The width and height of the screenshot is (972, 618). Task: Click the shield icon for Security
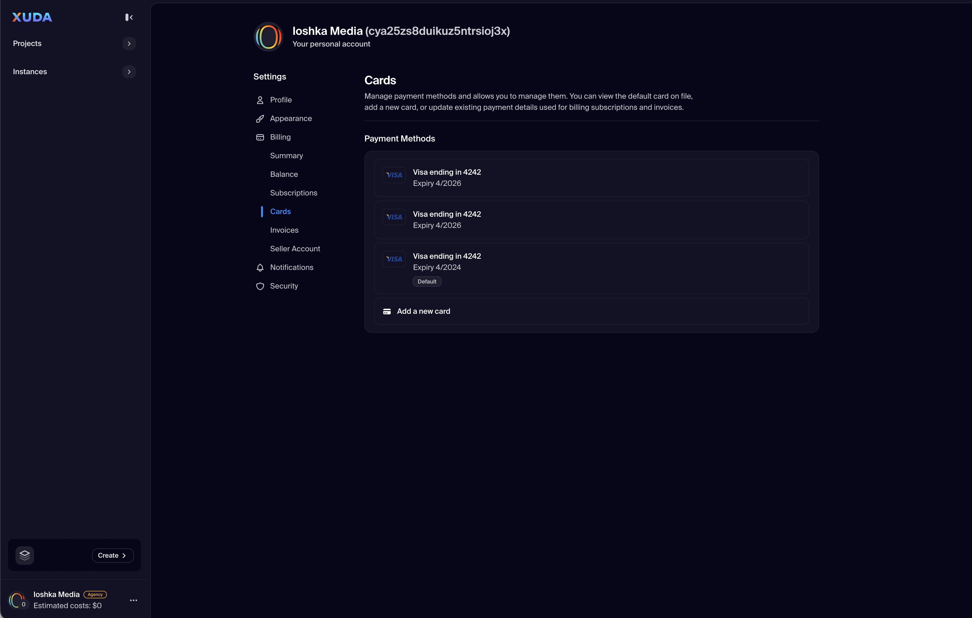[x=260, y=286]
